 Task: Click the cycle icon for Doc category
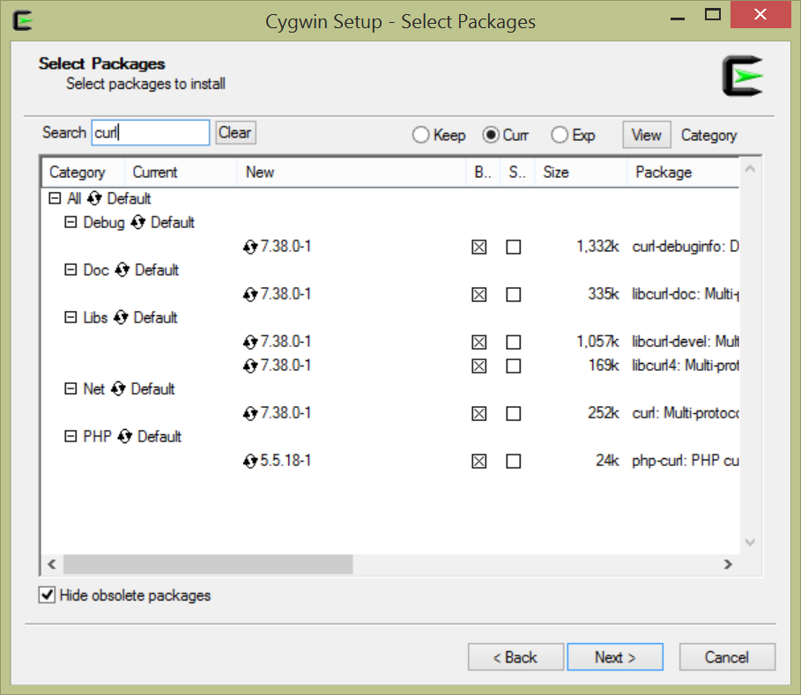coord(122,270)
